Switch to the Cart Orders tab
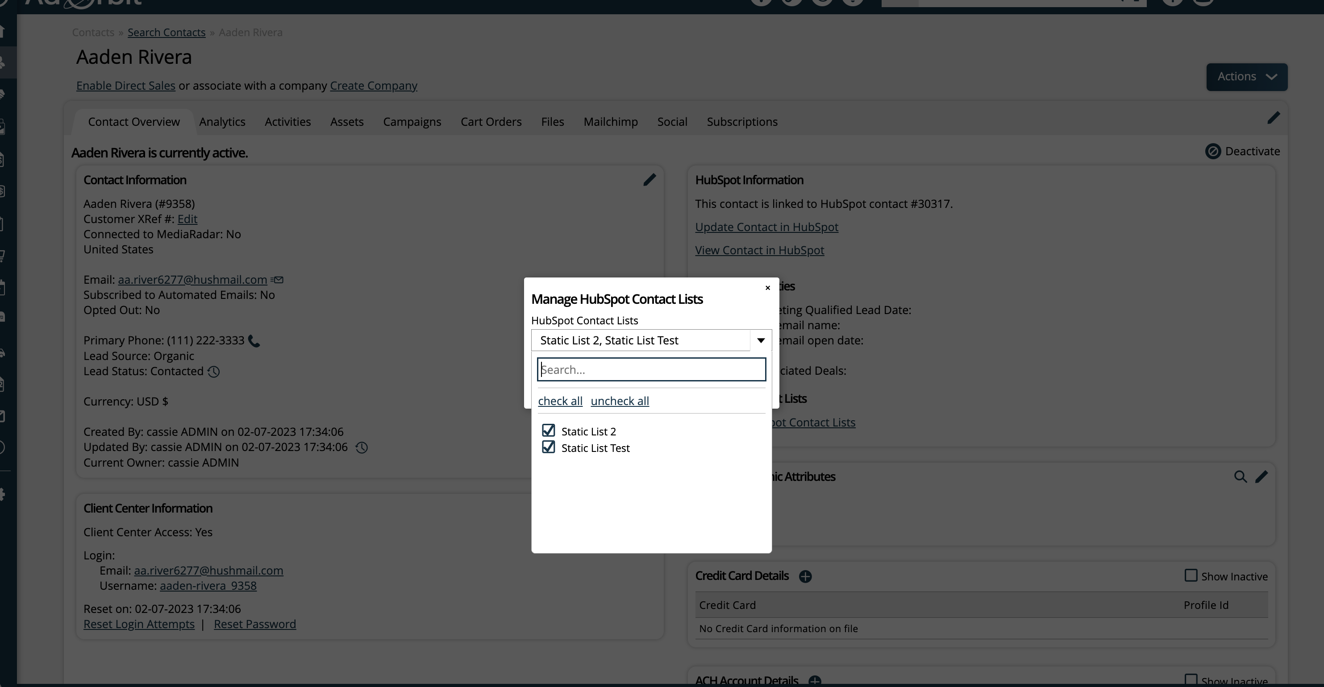 click(491, 122)
